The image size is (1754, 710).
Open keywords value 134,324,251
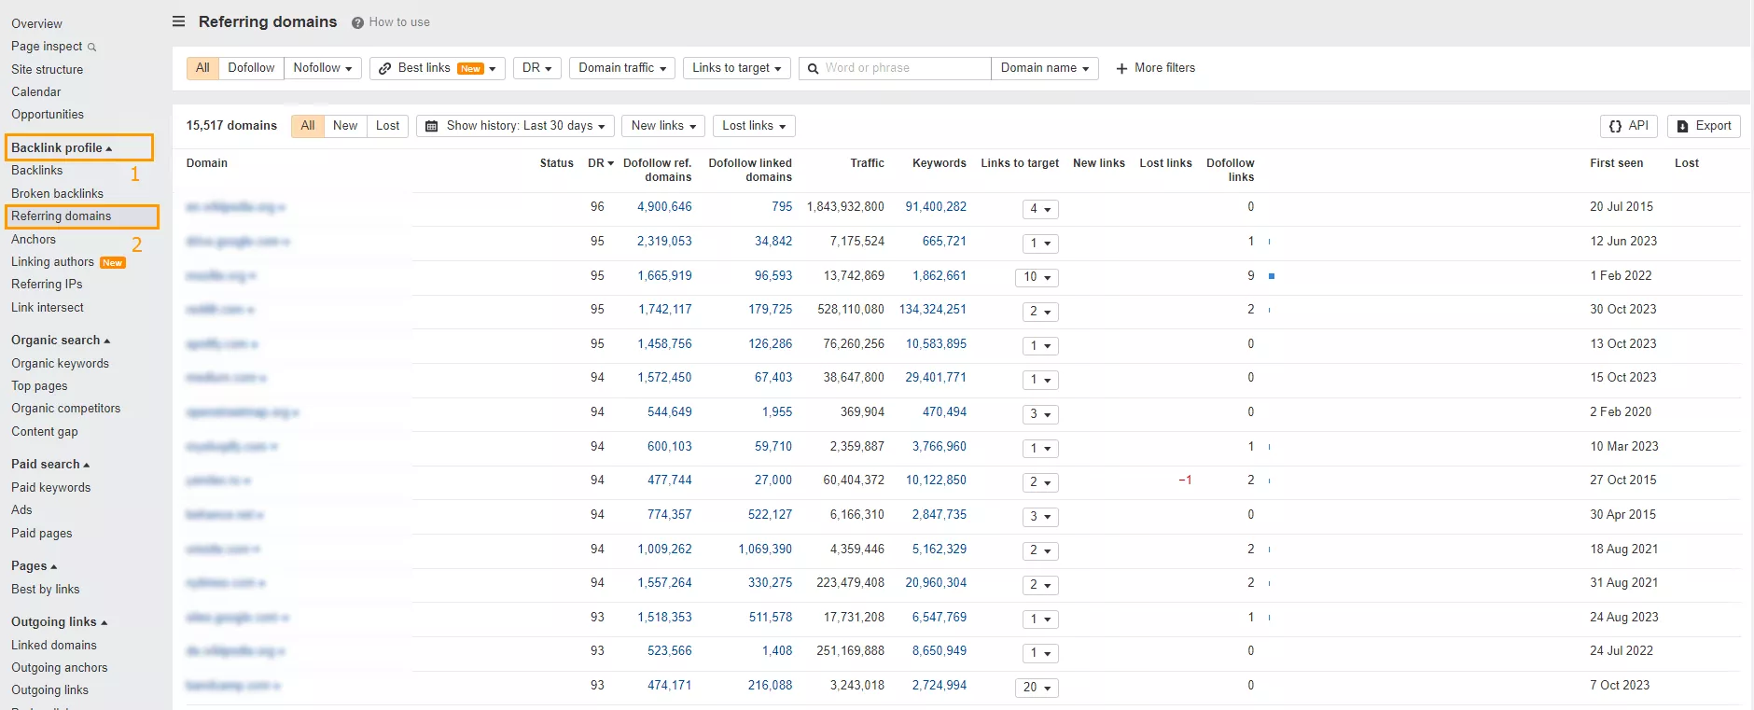tap(933, 310)
